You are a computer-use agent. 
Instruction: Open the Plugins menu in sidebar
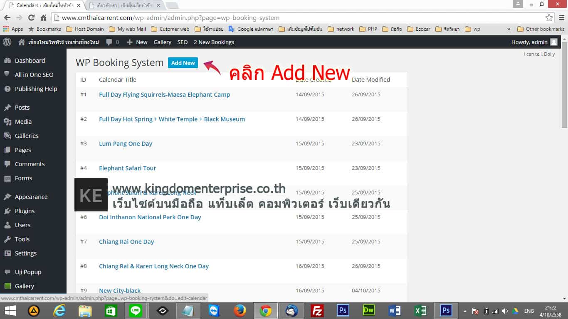[25, 211]
